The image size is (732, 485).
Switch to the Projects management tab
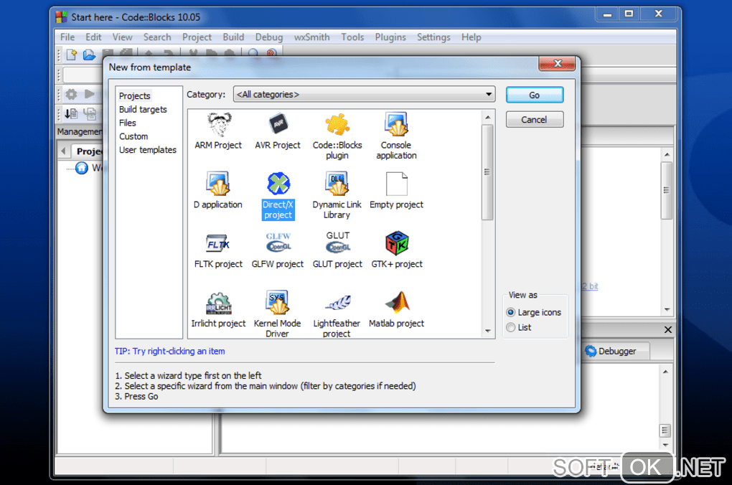click(x=88, y=151)
